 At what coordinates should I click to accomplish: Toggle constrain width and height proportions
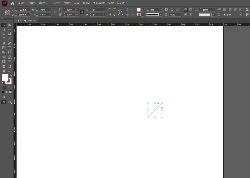tap(55, 12)
